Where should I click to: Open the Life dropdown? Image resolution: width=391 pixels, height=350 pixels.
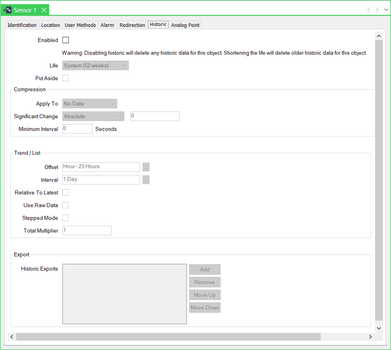coord(95,66)
